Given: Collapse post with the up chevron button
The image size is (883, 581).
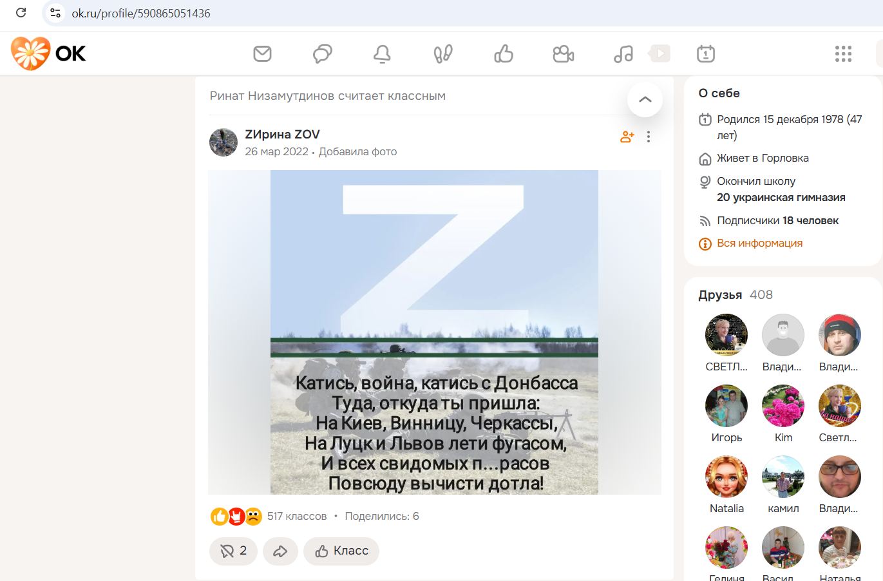Looking at the screenshot, I should pyautogui.click(x=645, y=99).
